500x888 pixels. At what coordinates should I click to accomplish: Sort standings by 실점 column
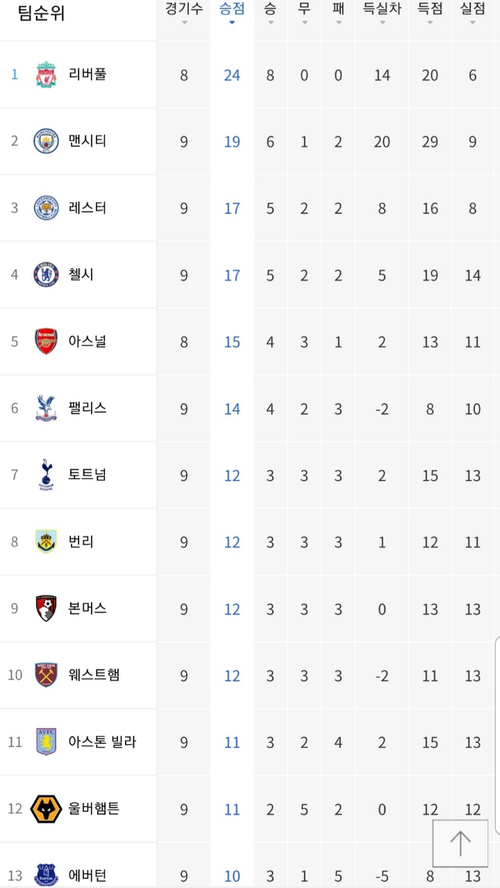coord(473,11)
